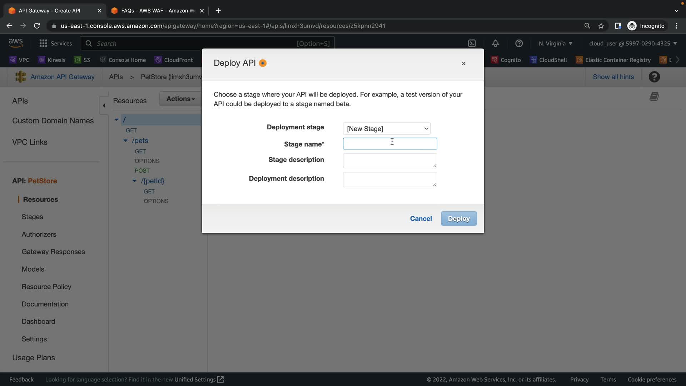Viewport: 686px width, 386px height.
Task: Collapse the /pets resource tree node
Action: click(x=125, y=141)
